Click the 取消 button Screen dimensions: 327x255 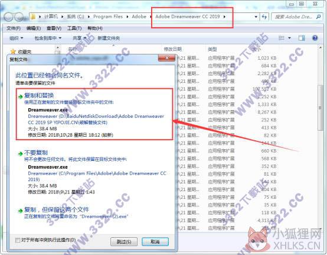tap(155, 242)
